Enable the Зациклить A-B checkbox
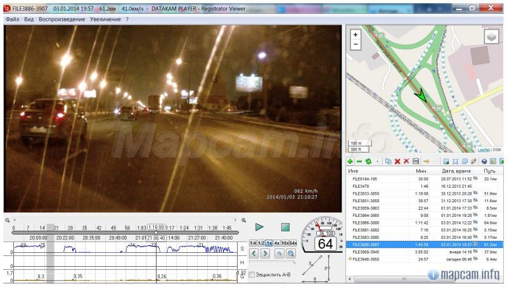507x287 pixels. (252, 274)
